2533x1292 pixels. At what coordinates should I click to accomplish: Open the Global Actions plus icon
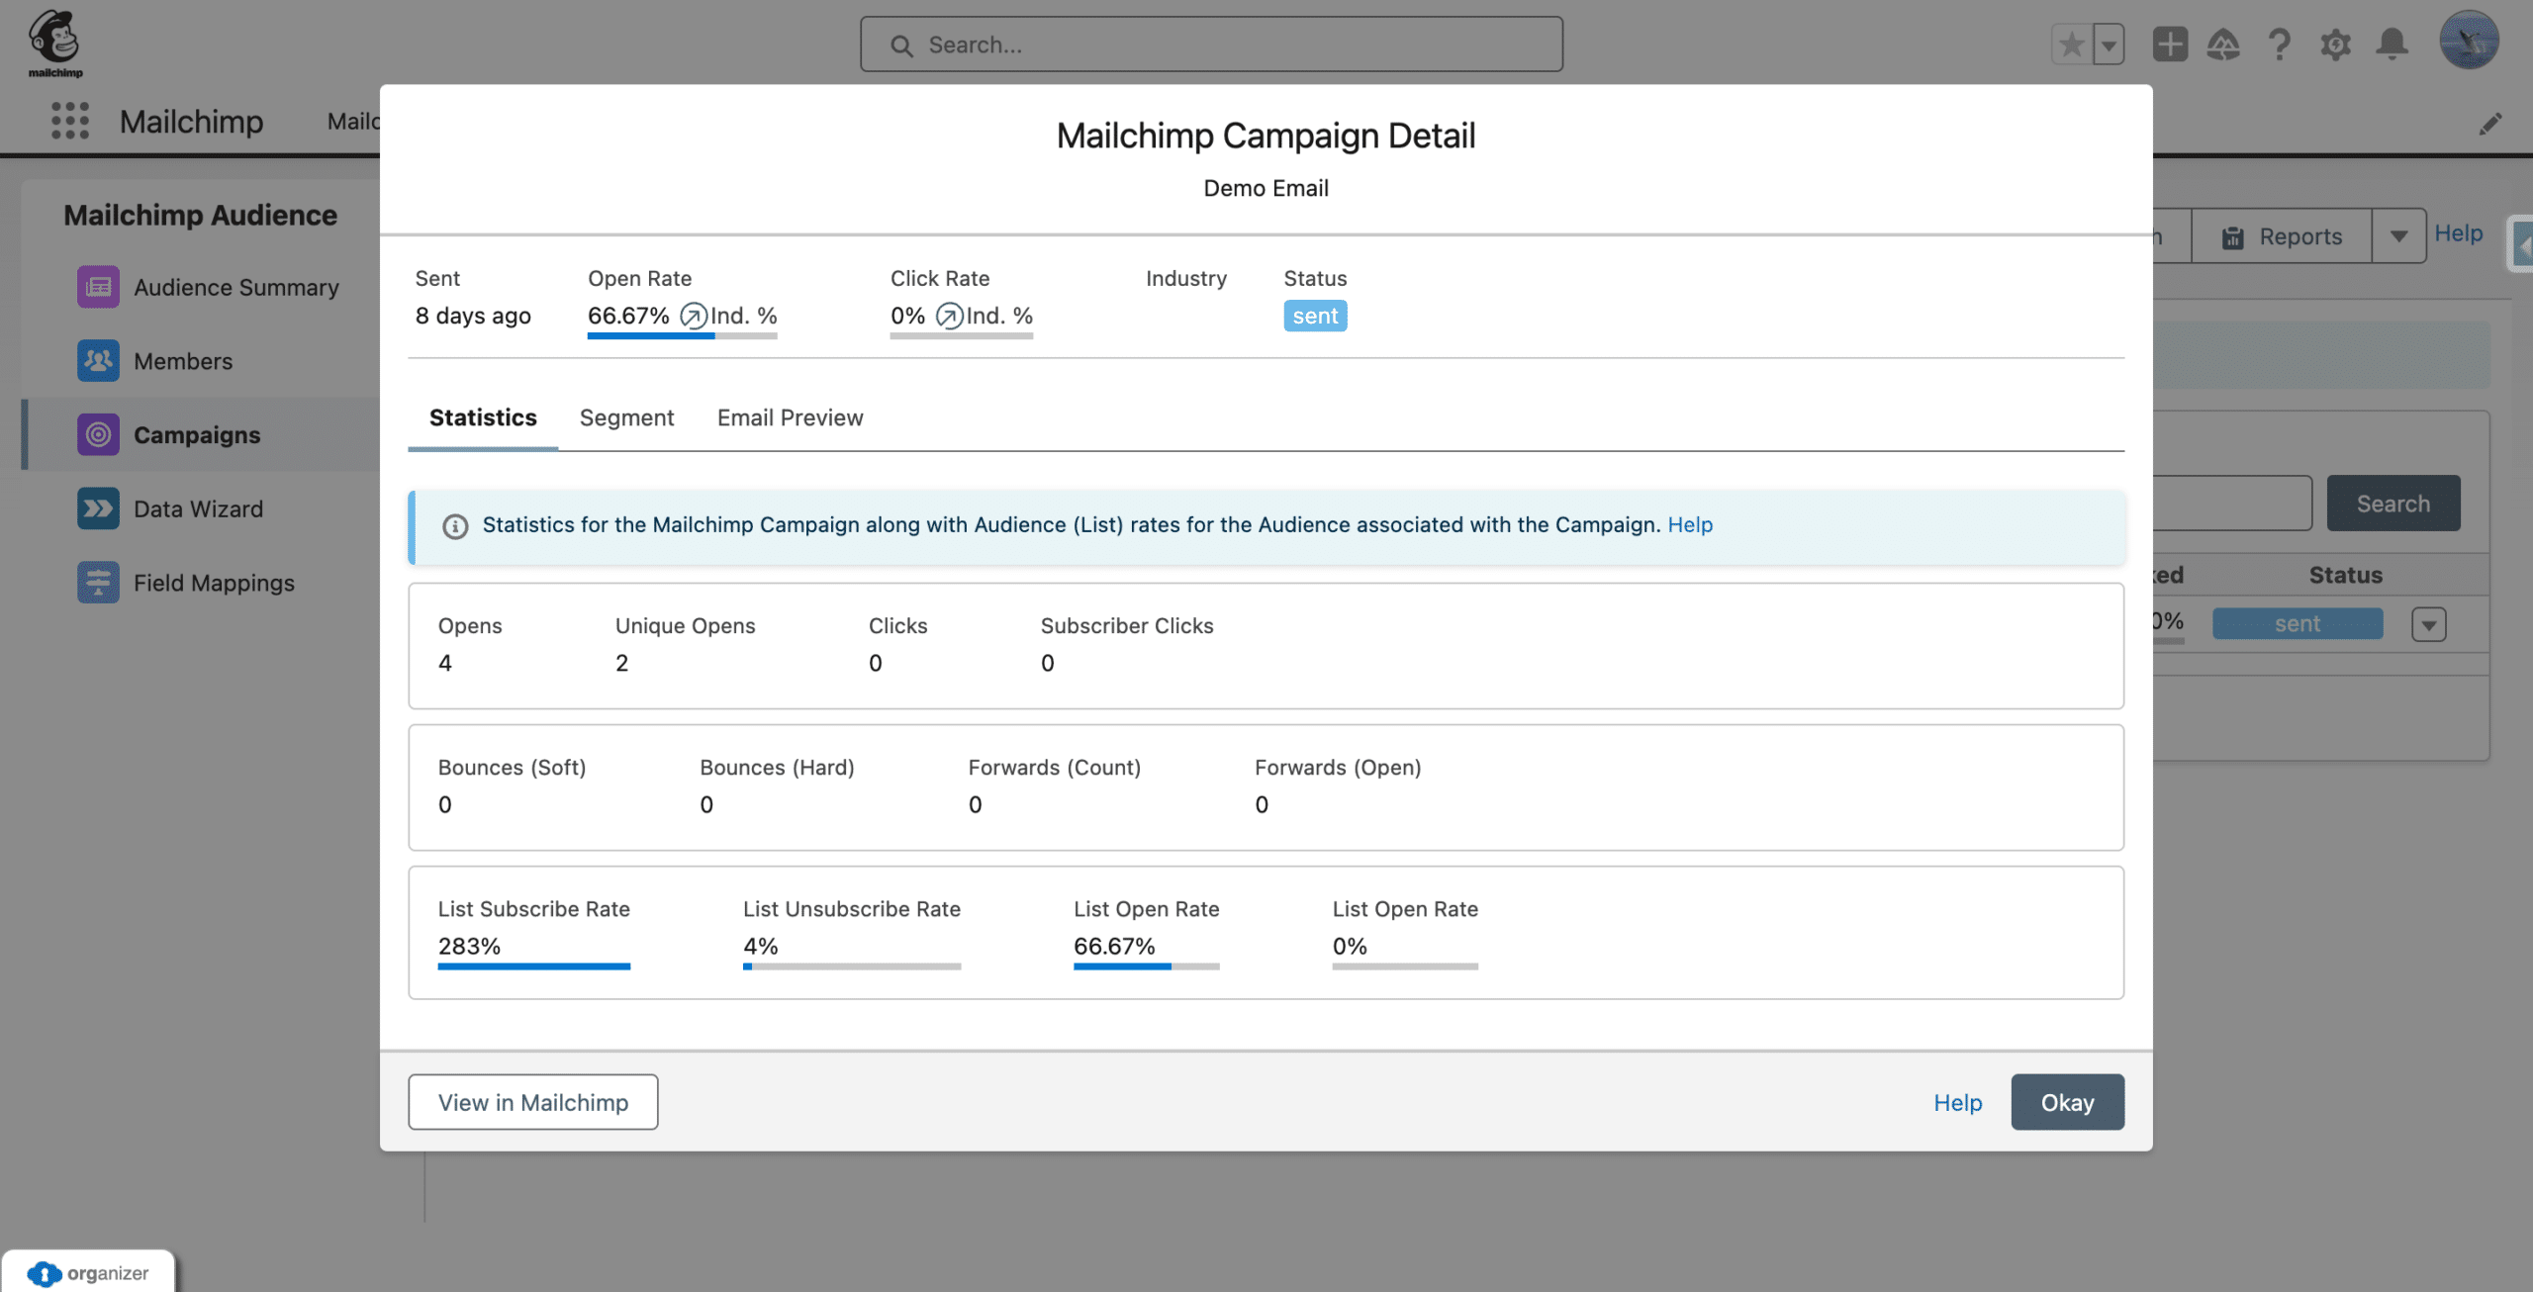[x=2170, y=45]
